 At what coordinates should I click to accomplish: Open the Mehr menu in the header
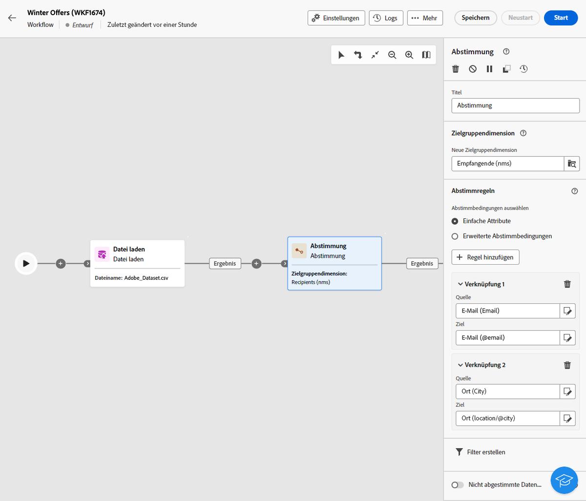(x=424, y=18)
